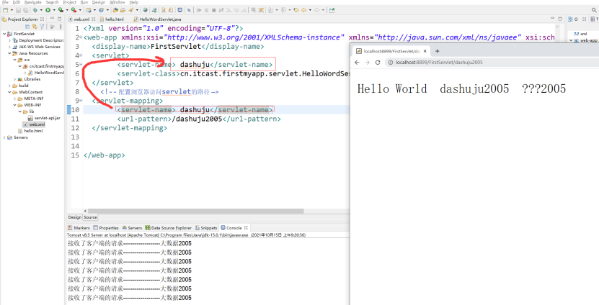Open the Help menu

pos(133,2)
